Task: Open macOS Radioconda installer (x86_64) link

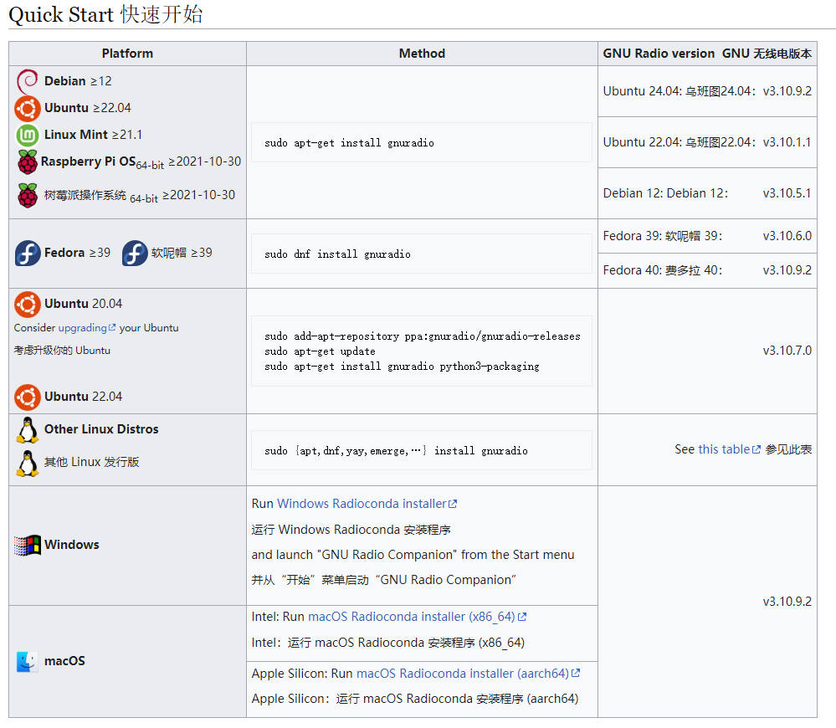Action: point(412,617)
